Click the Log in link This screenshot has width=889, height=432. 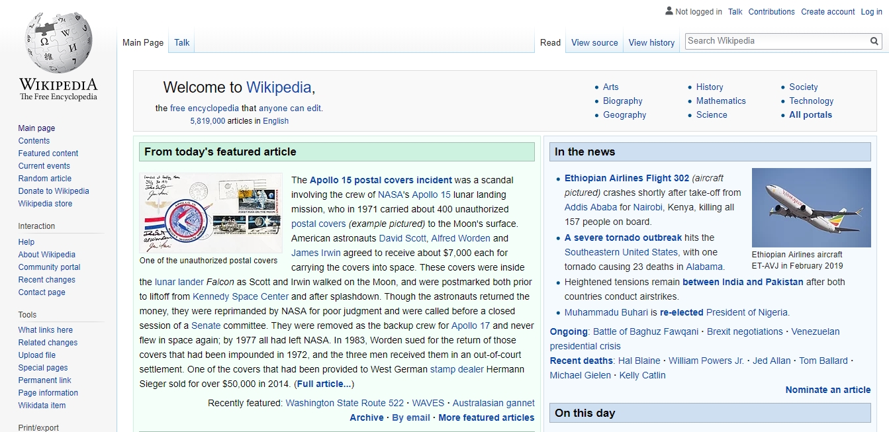[871, 12]
